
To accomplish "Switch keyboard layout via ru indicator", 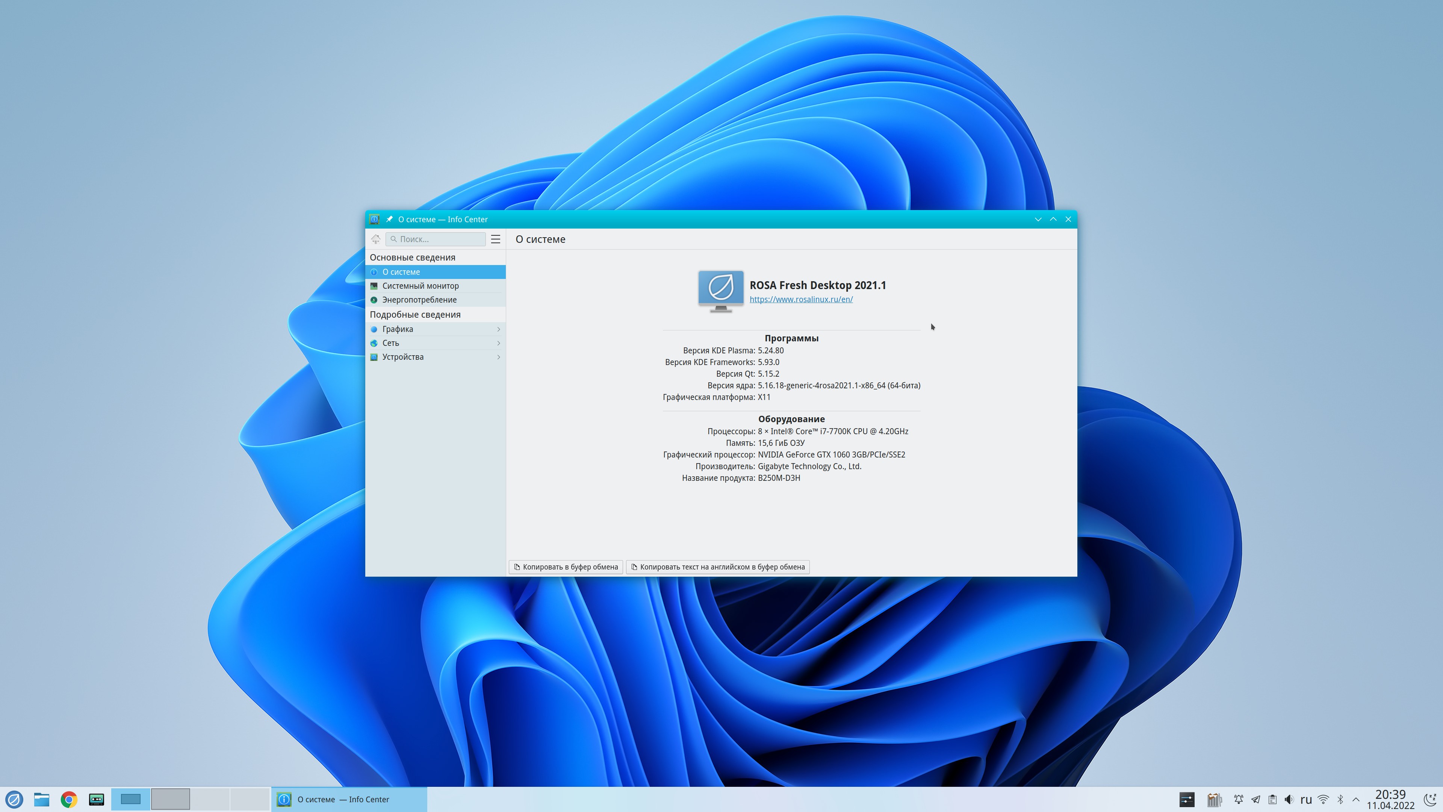I will coord(1306,800).
